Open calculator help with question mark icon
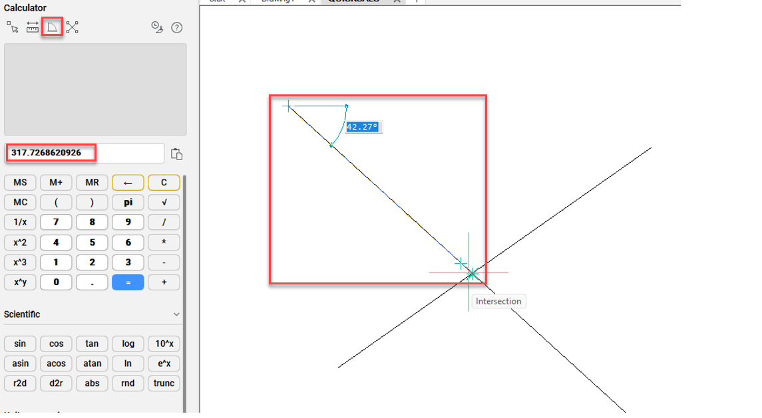This screenshot has width=762, height=418. [176, 27]
